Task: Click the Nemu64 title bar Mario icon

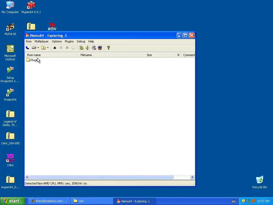Action: [27, 36]
